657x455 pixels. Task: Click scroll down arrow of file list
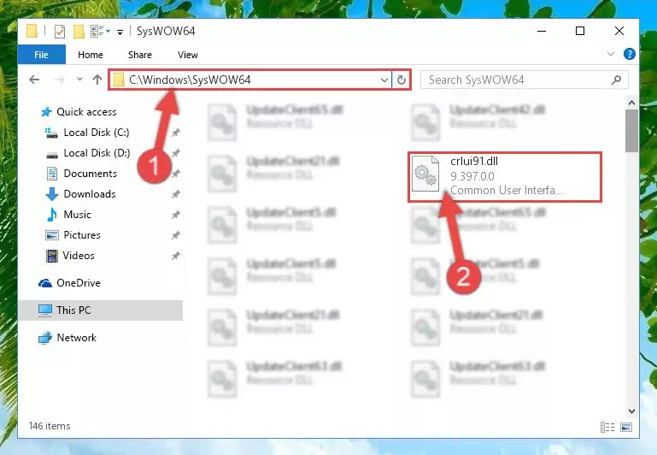[632, 411]
